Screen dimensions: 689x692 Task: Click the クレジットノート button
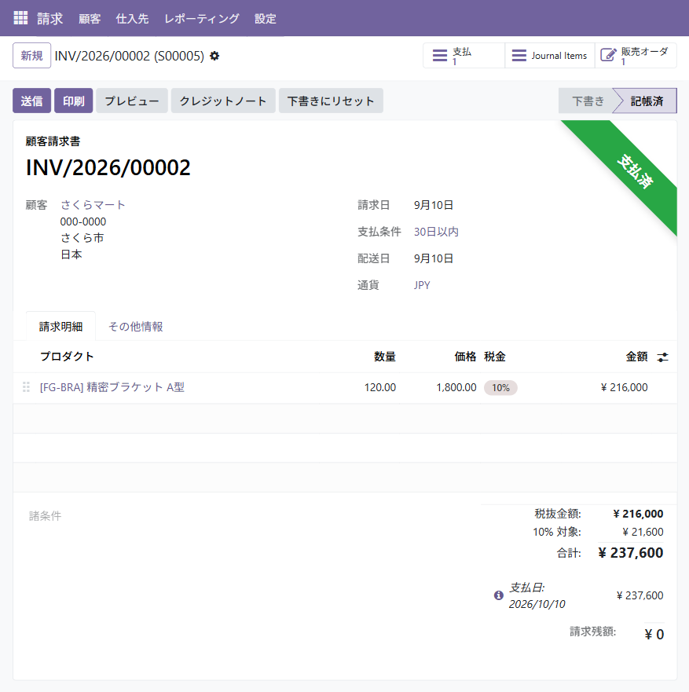223,101
